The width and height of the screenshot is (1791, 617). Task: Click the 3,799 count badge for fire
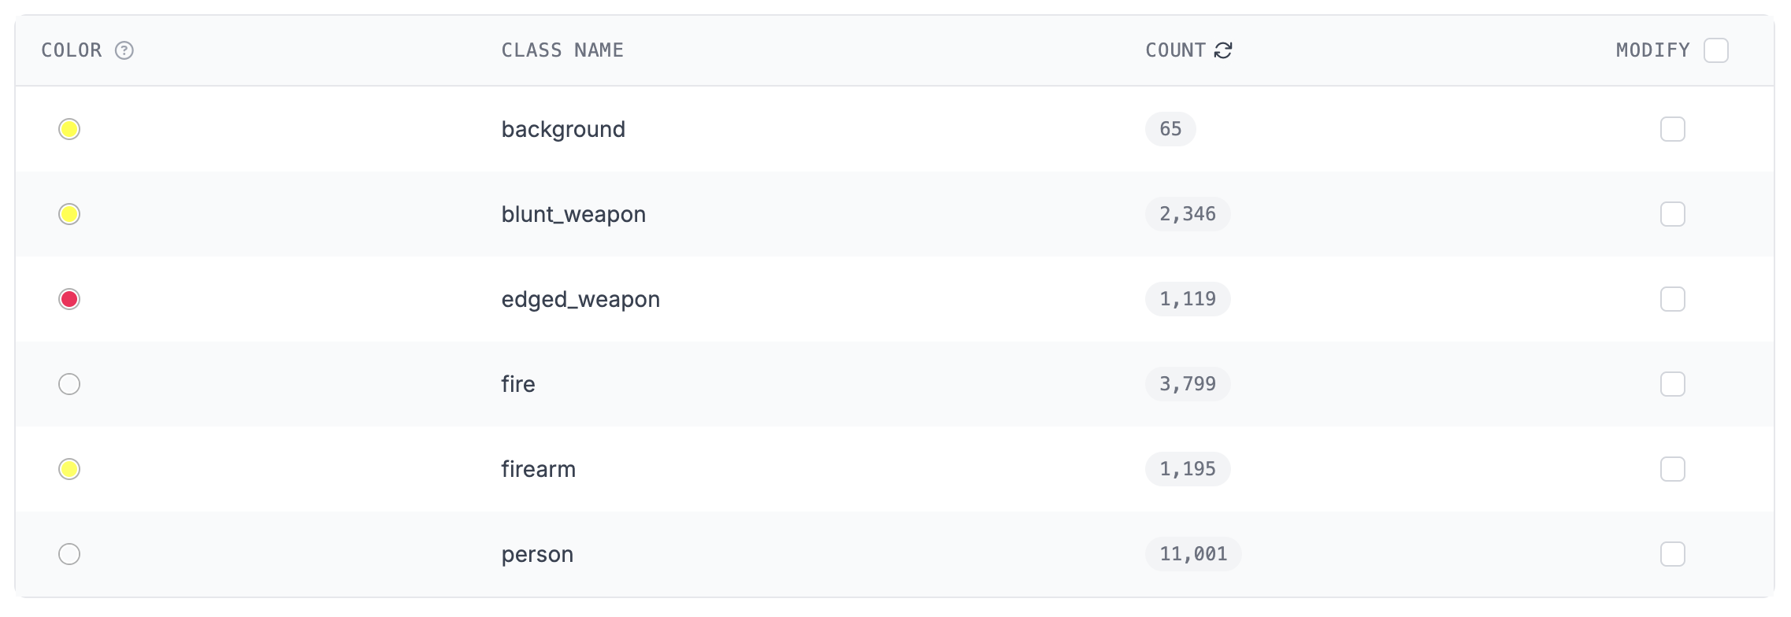coord(1188,384)
